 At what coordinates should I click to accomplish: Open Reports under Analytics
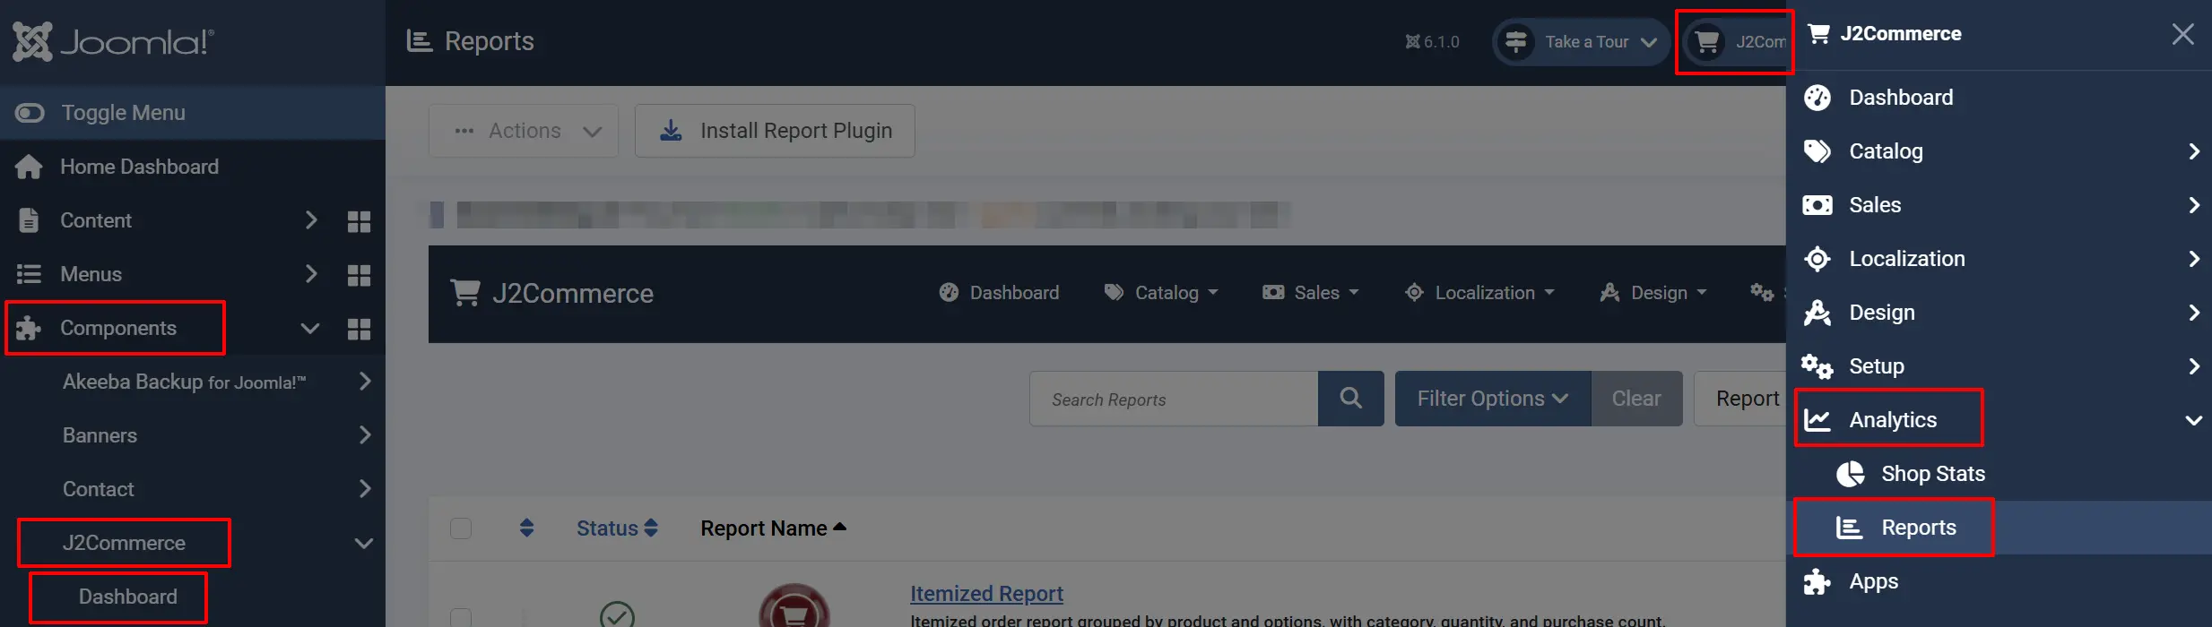tap(1919, 528)
